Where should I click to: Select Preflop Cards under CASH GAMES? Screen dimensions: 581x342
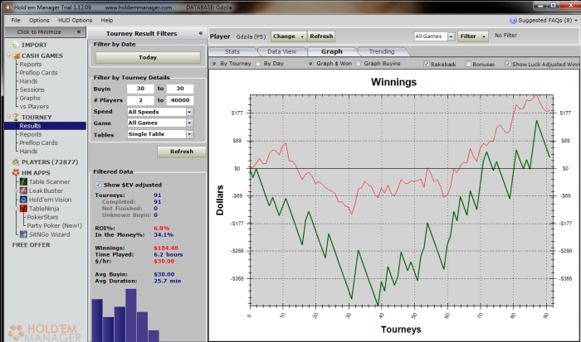[38, 73]
